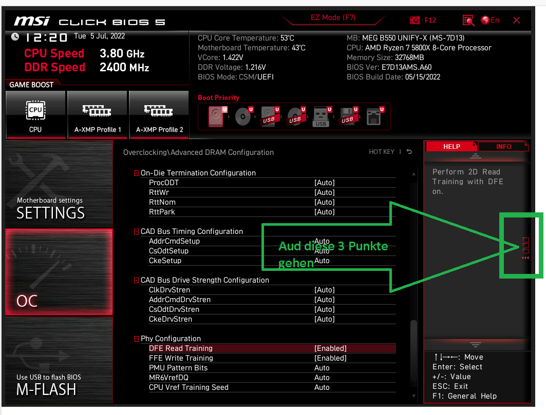
Task: Select the network boot device icon
Action: click(x=374, y=116)
